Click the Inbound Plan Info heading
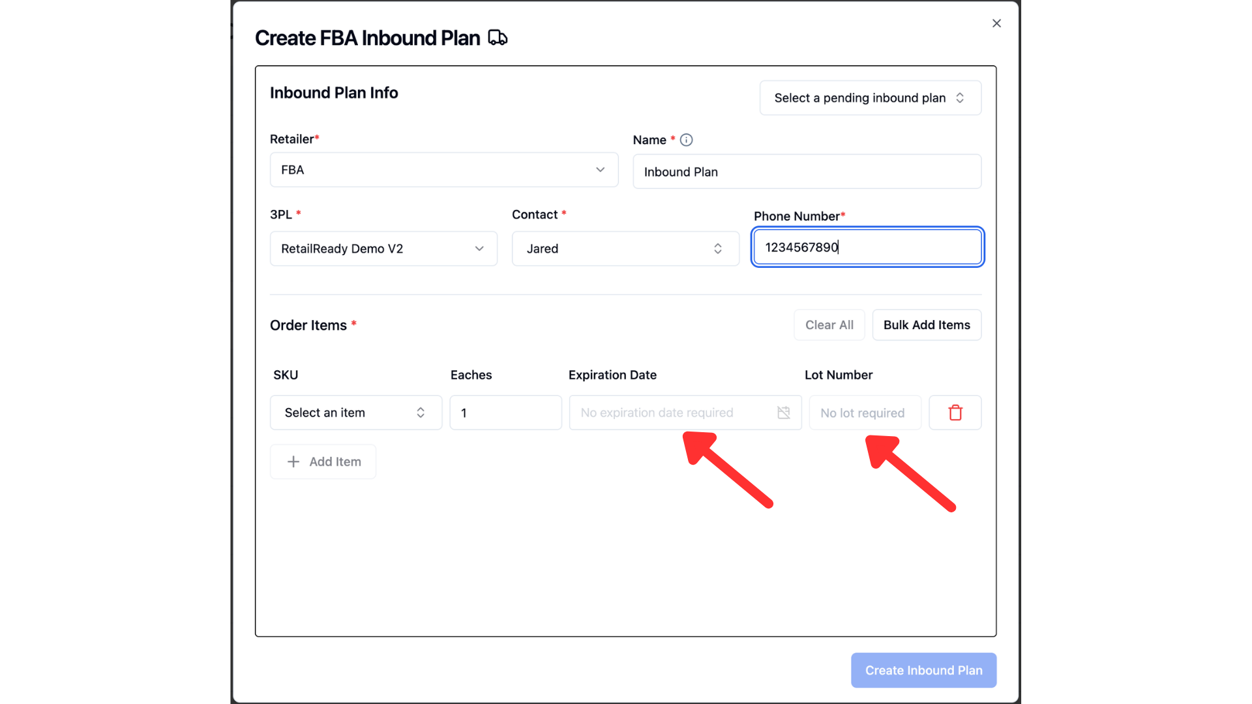This screenshot has height=704, width=1252. pyautogui.click(x=334, y=93)
